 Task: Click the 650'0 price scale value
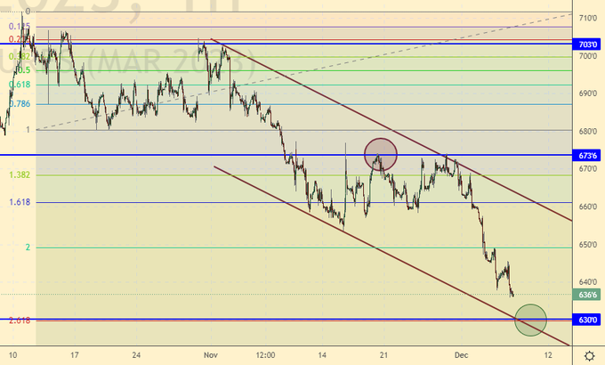click(588, 245)
